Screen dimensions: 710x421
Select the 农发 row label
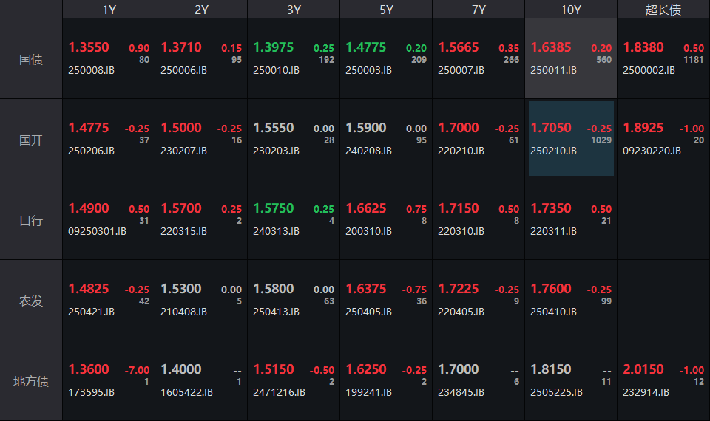point(31,301)
